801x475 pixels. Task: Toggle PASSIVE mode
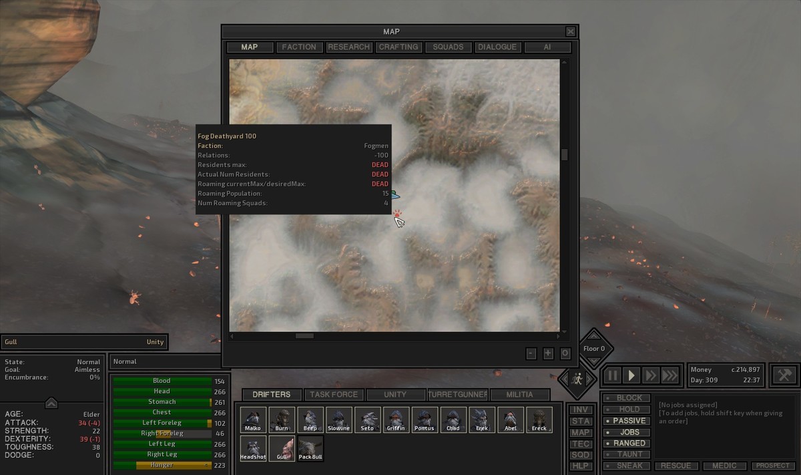pos(625,421)
